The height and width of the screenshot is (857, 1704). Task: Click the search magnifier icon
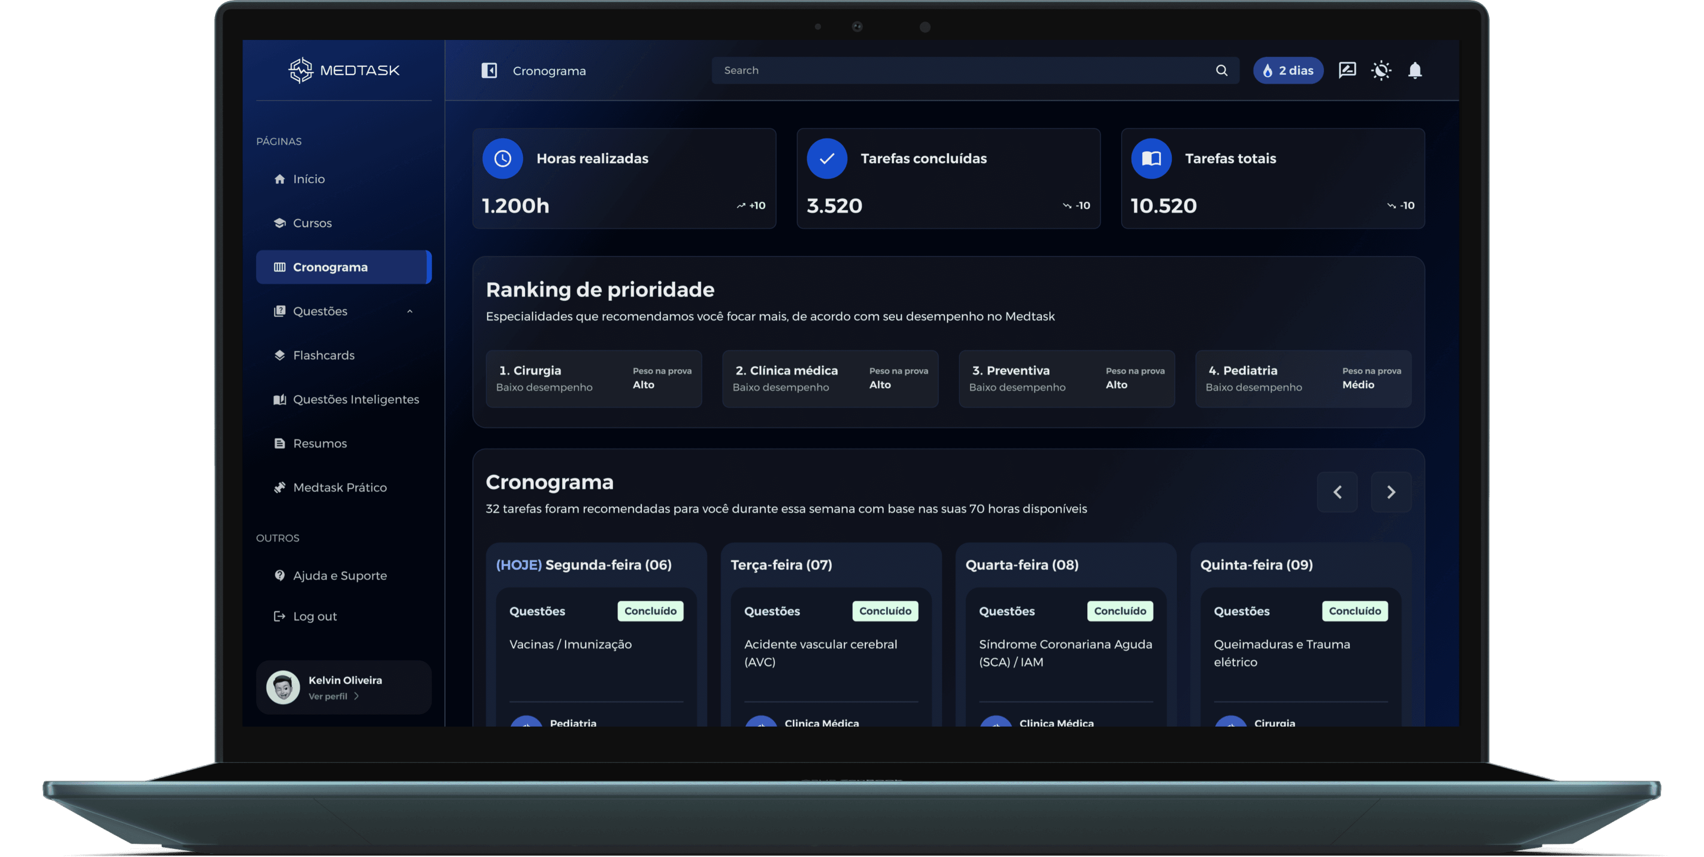click(1221, 71)
